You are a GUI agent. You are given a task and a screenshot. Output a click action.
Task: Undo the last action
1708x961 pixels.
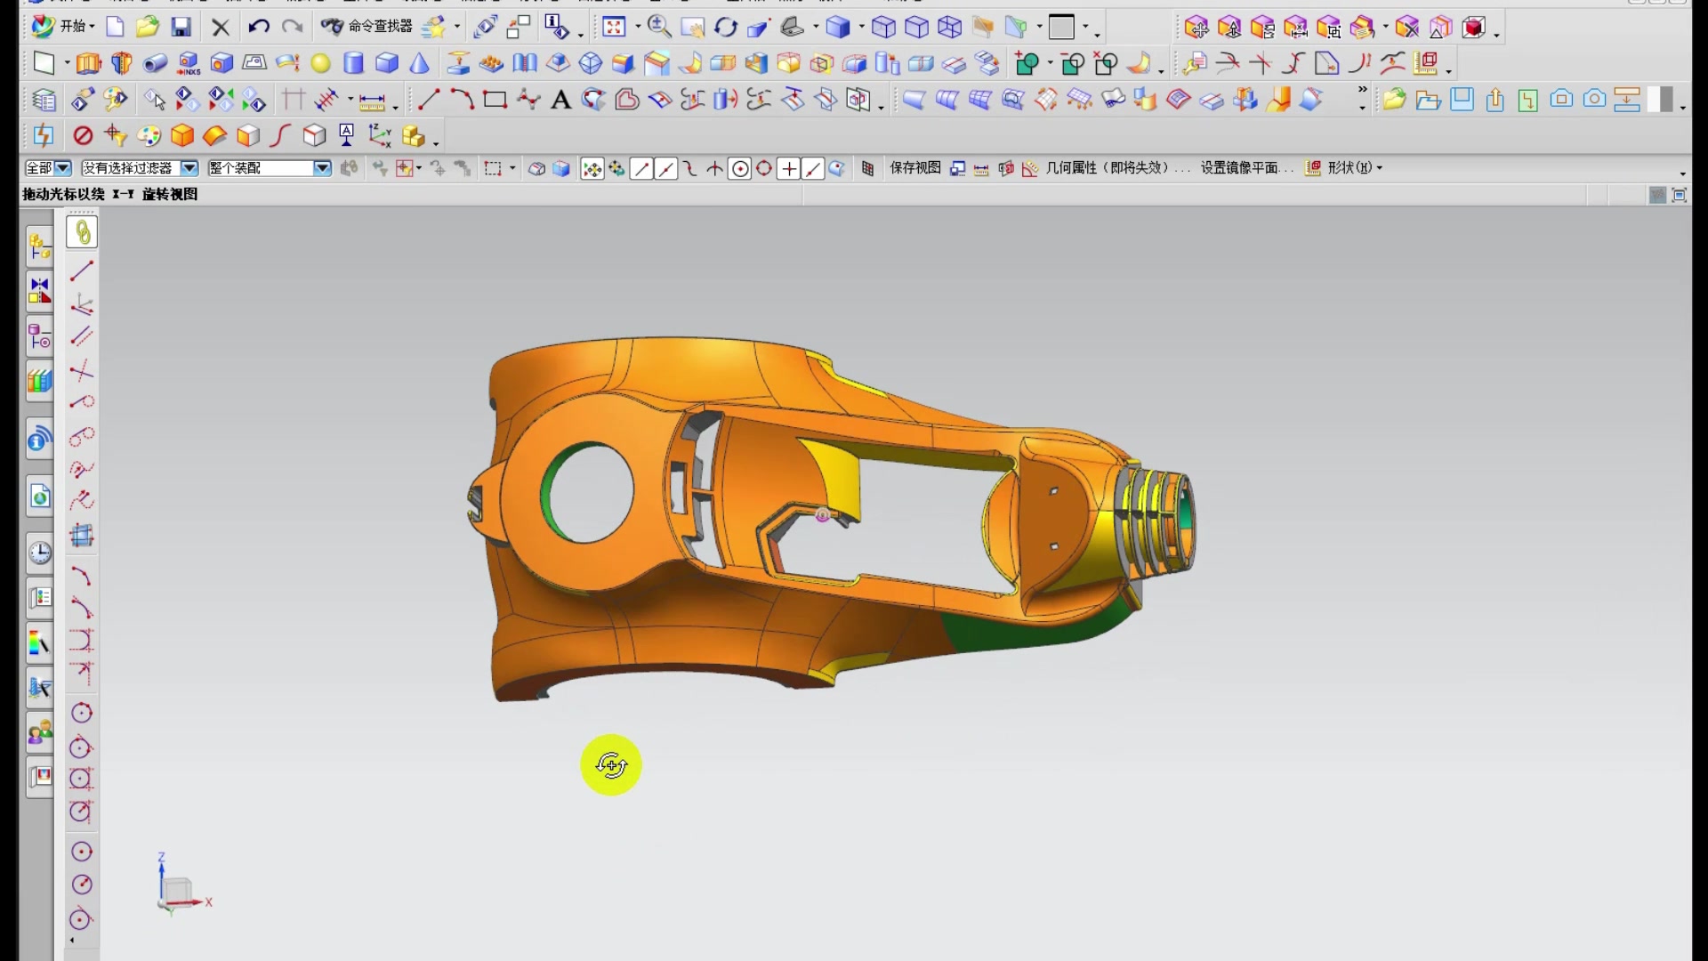pyautogui.click(x=258, y=27)
